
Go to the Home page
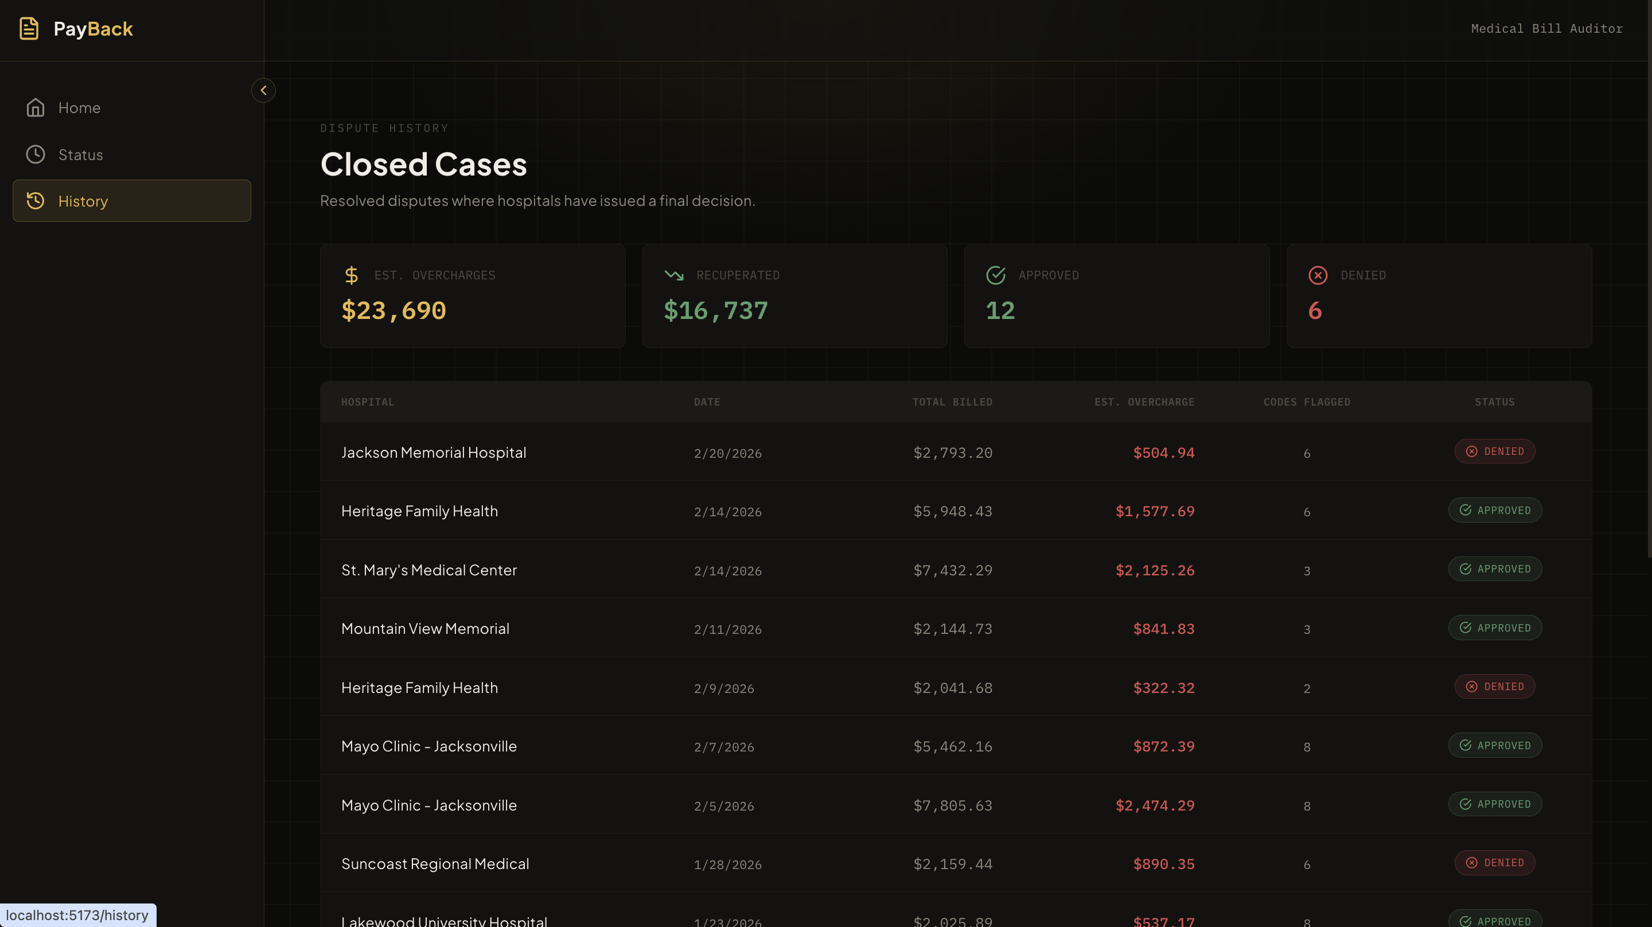[x=79, y=108]
